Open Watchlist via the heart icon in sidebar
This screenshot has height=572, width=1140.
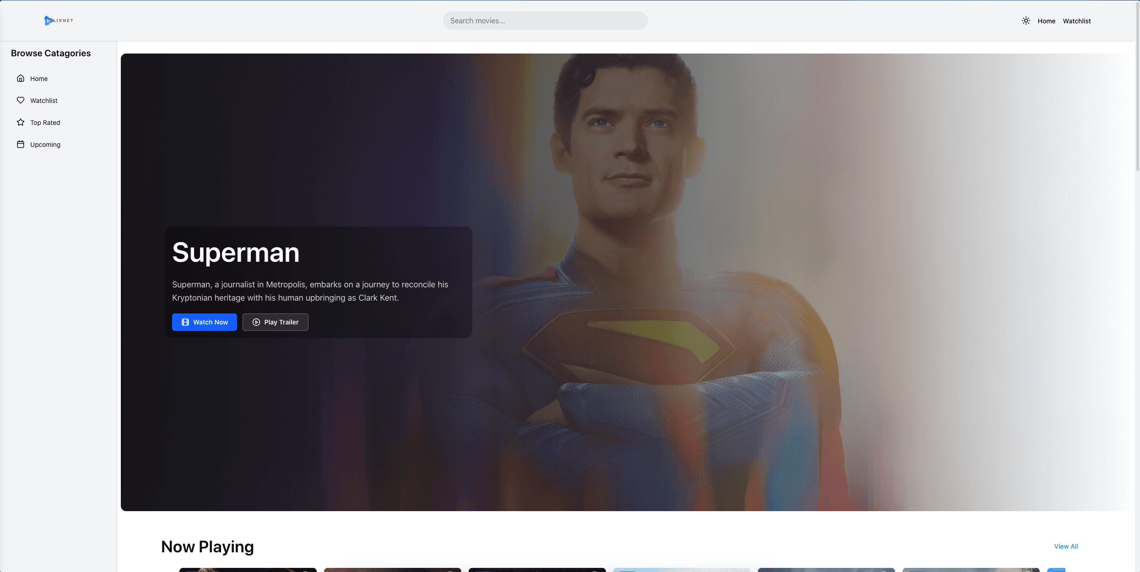point(21,100)
